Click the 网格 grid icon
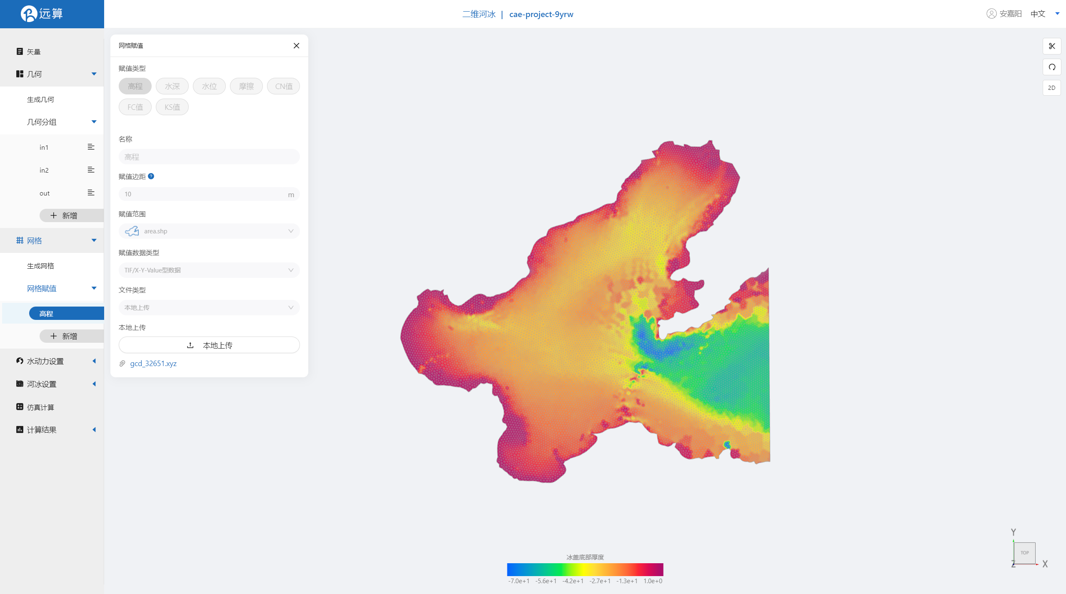 [20, 240]
